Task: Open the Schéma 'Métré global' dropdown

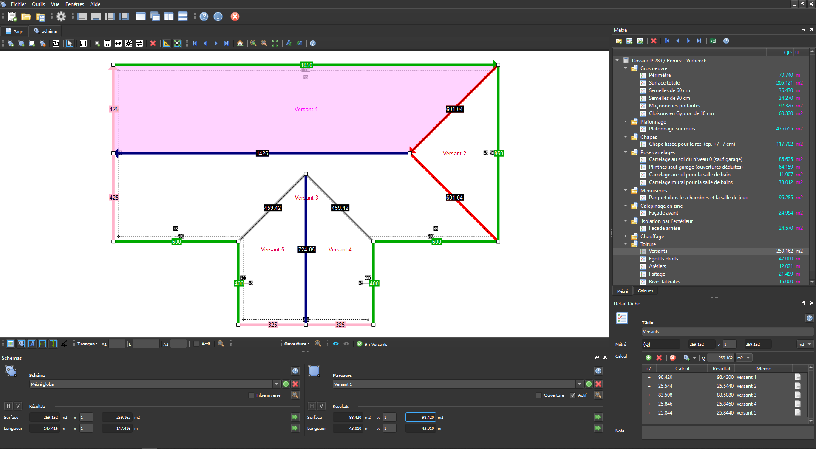Action: (x=277, y=384)
